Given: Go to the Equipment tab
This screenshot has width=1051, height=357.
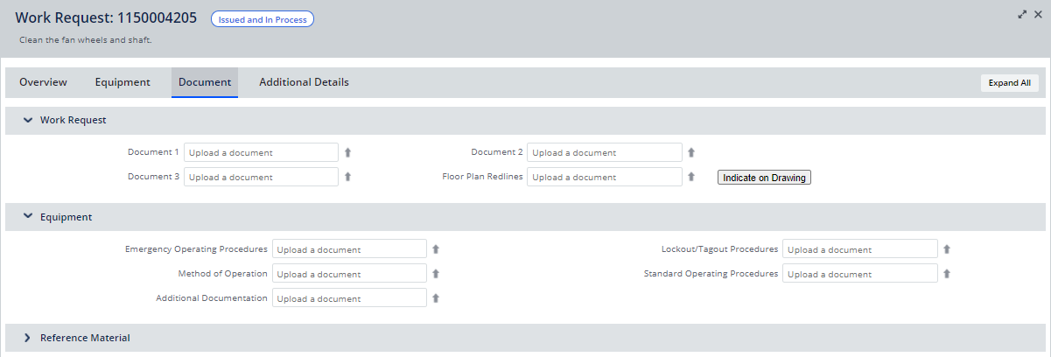Looking at the screenshot, I should point(123,82).
